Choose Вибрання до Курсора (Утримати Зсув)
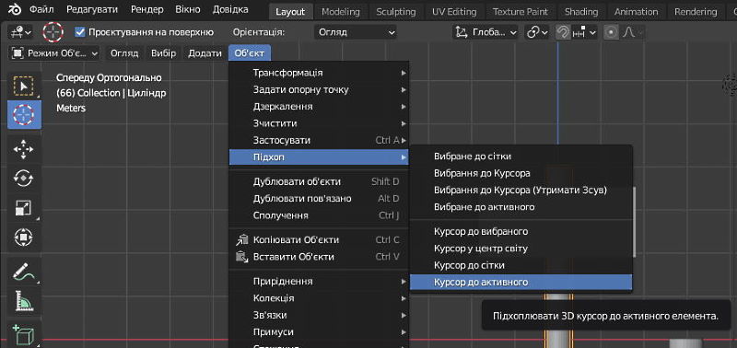 pos(521,191)
